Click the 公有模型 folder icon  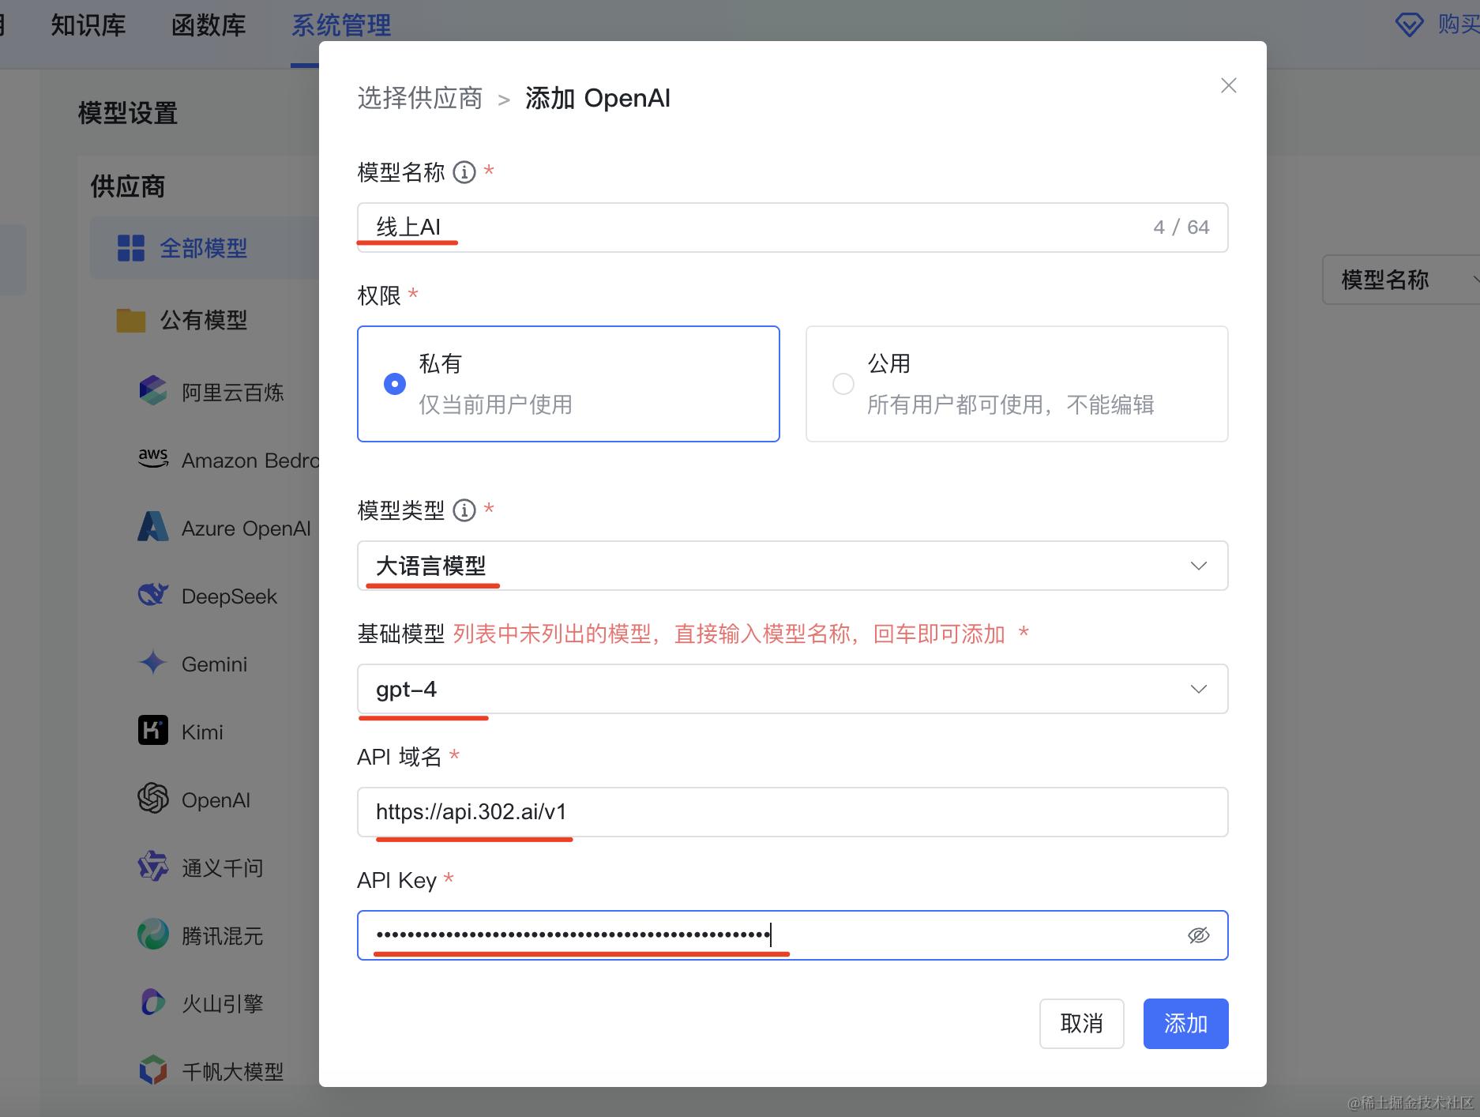[x=131, y=320]
